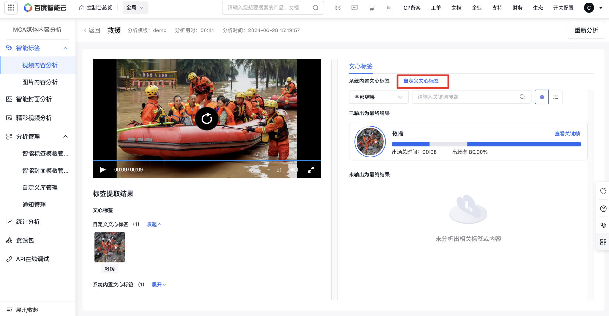609x316 pixels.
Task: Expand the account dropdown arrow
Action: [x=601, y=8]
